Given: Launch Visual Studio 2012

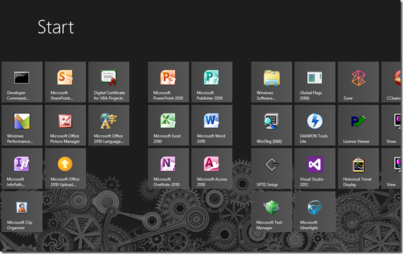Looking at the screenshot, I should pos(315,169).
